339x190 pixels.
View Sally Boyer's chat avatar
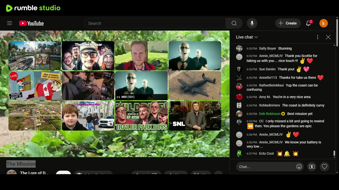[x=239, y=48]
